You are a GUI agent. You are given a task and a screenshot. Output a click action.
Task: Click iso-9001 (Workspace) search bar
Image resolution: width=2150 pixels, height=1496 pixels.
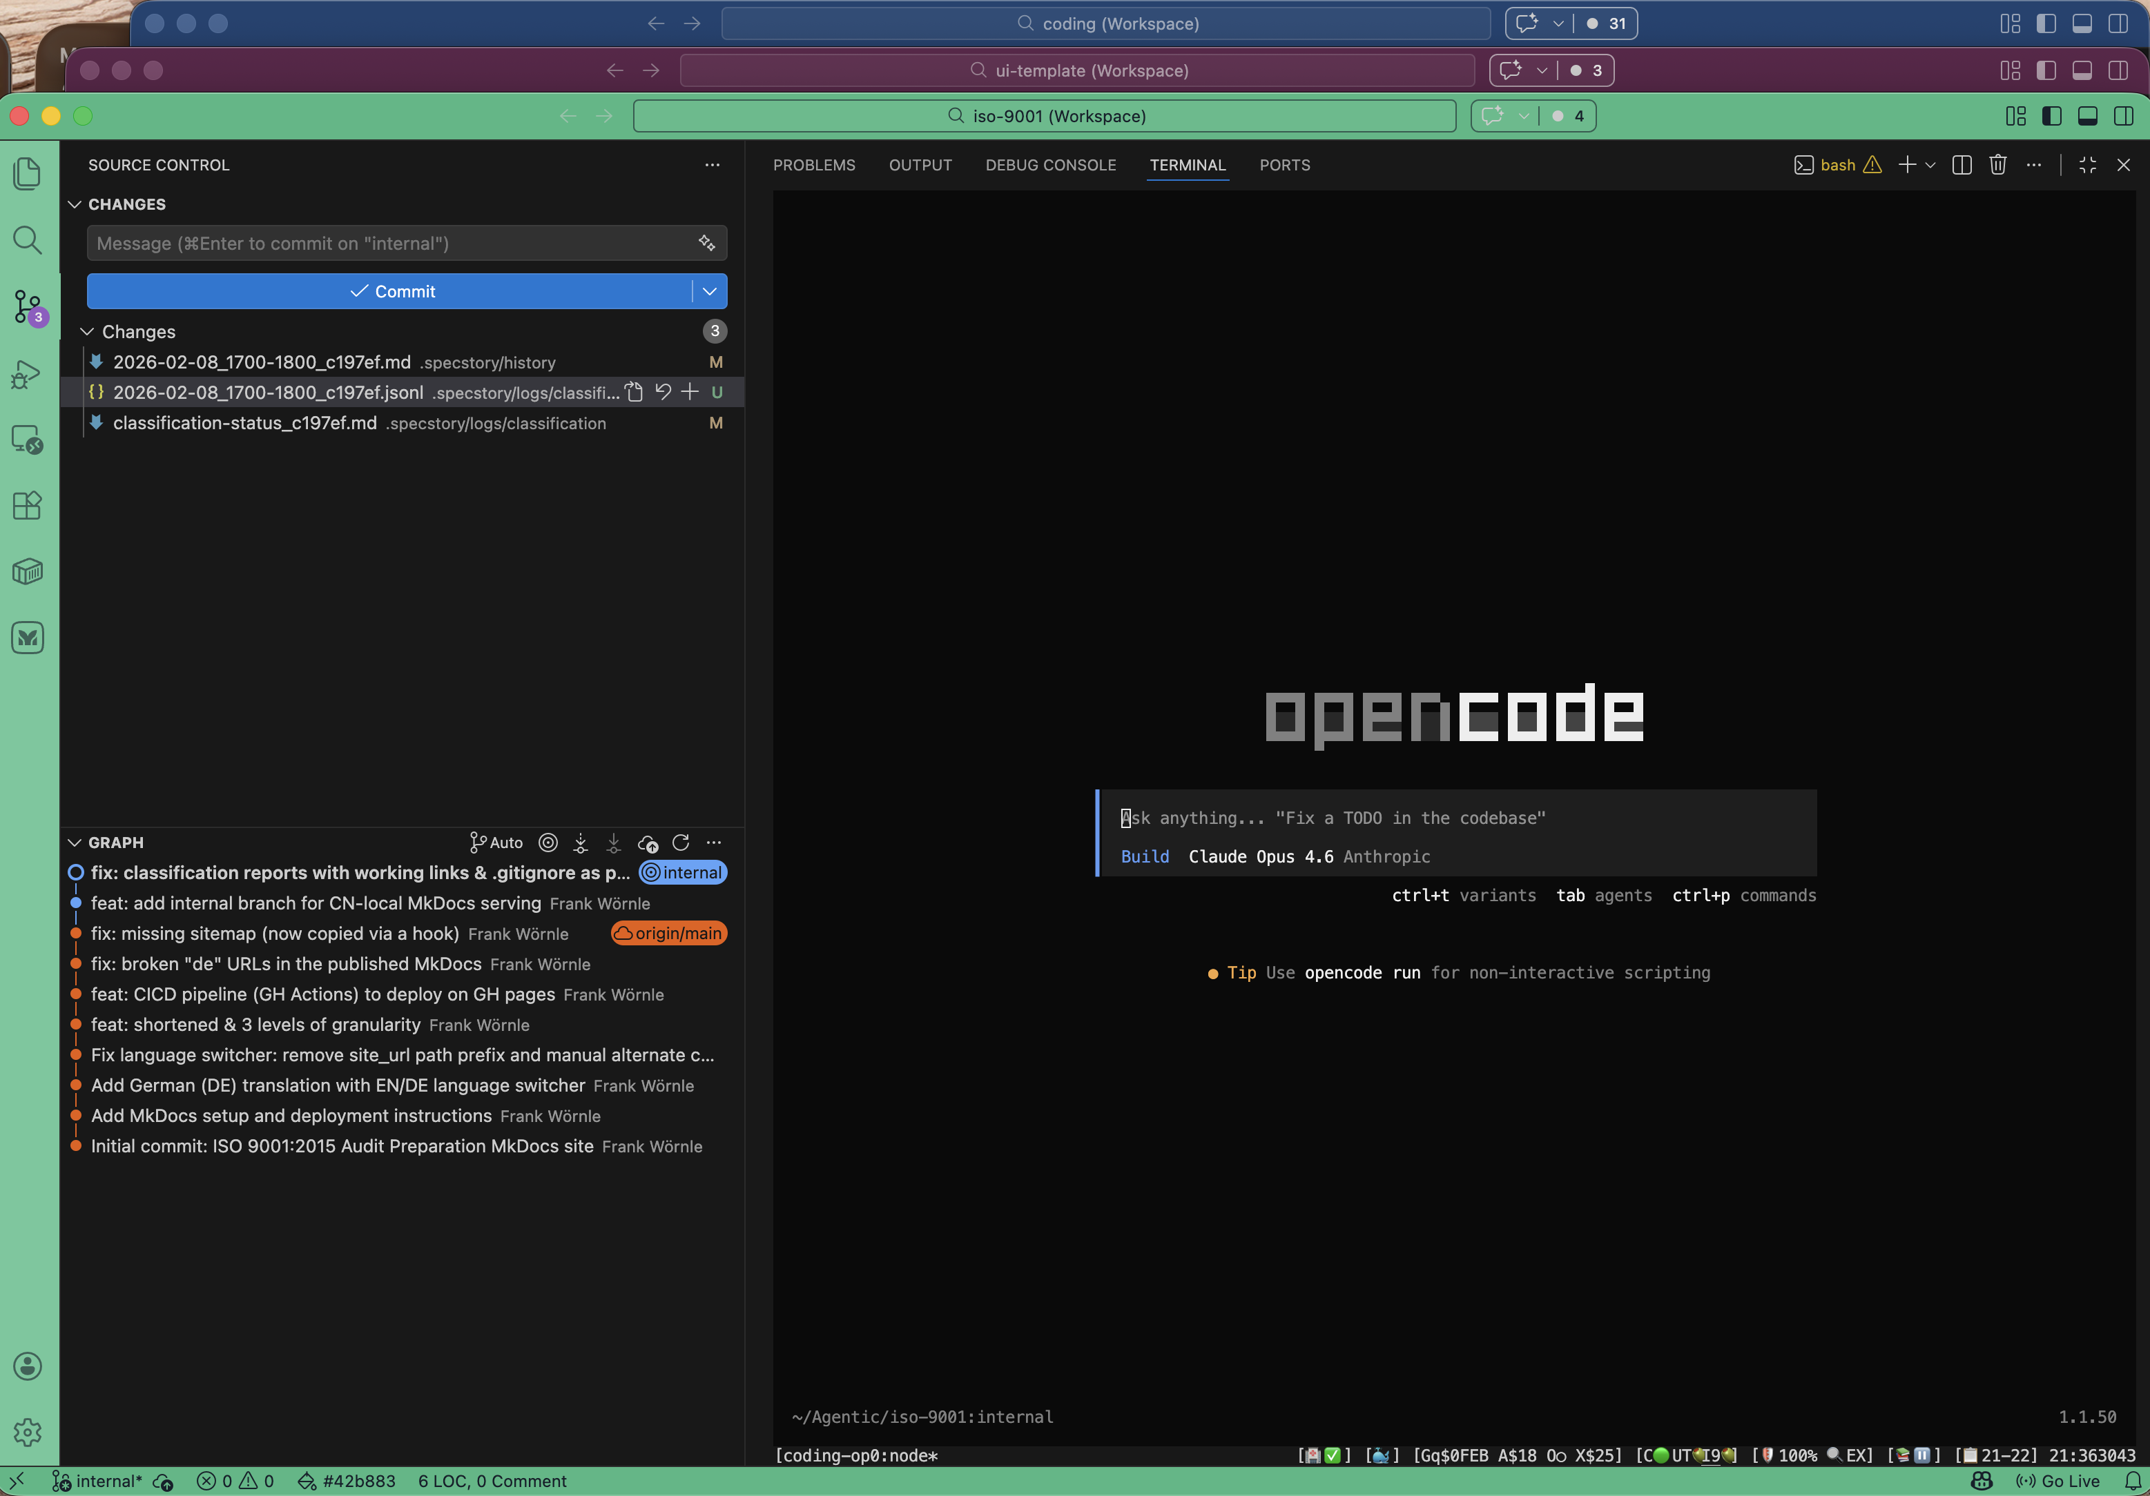pyautogui.click(x=1044, y=116)
